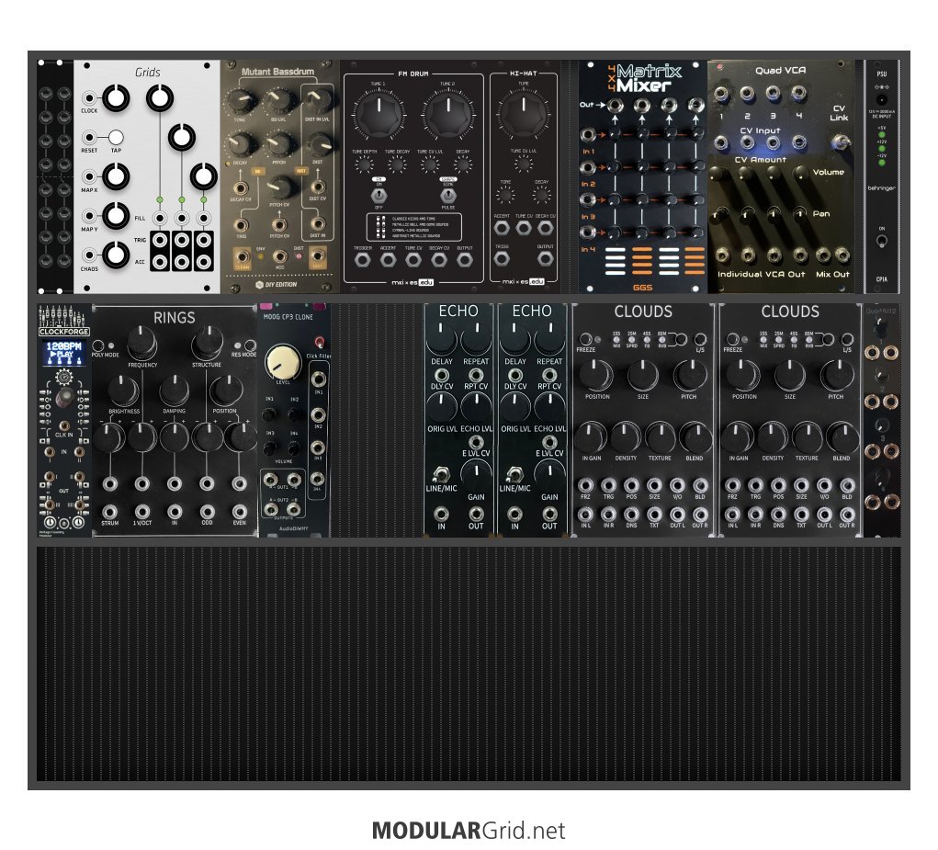This screenshot has height=850, width=938.
Task: Click the In 1 jack on Matrix Mixer
Action: (x=588, y=134)
